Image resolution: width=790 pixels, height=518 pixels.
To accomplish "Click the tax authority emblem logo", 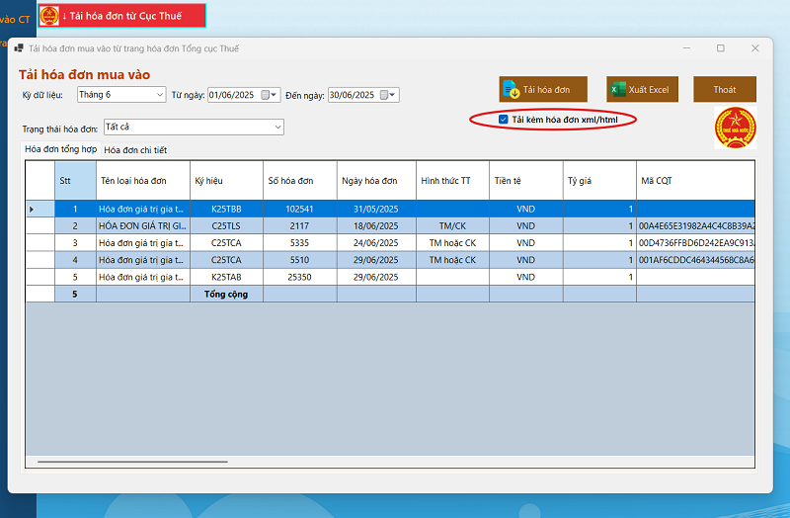I will tap(734, 129).
